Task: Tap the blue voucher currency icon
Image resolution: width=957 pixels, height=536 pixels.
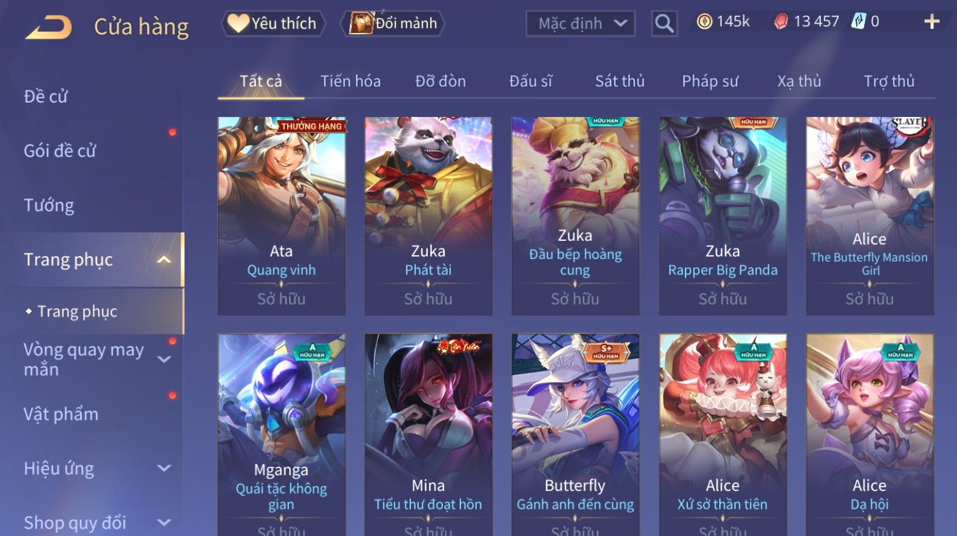Action: pos(858,21)
